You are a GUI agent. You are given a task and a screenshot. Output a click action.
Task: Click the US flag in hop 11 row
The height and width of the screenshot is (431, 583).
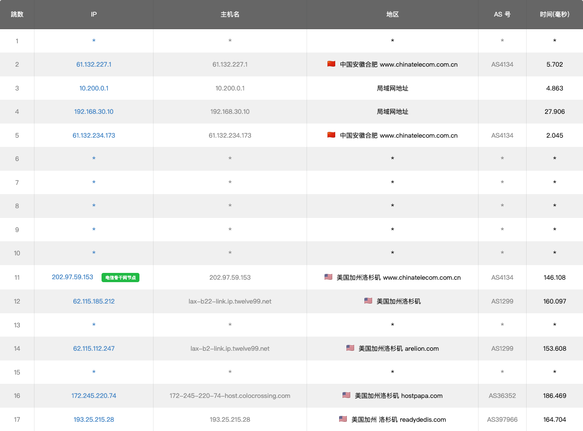coord(328,277)
